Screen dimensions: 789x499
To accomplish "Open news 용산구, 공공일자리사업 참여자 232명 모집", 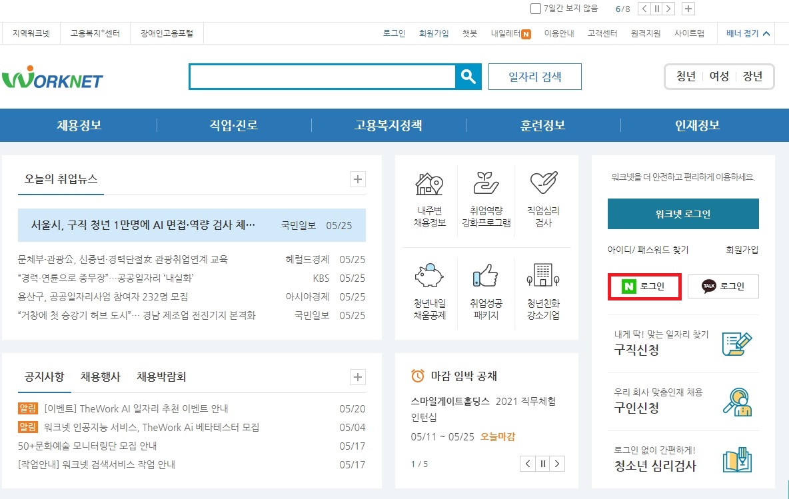I will [x=103, y=296].
